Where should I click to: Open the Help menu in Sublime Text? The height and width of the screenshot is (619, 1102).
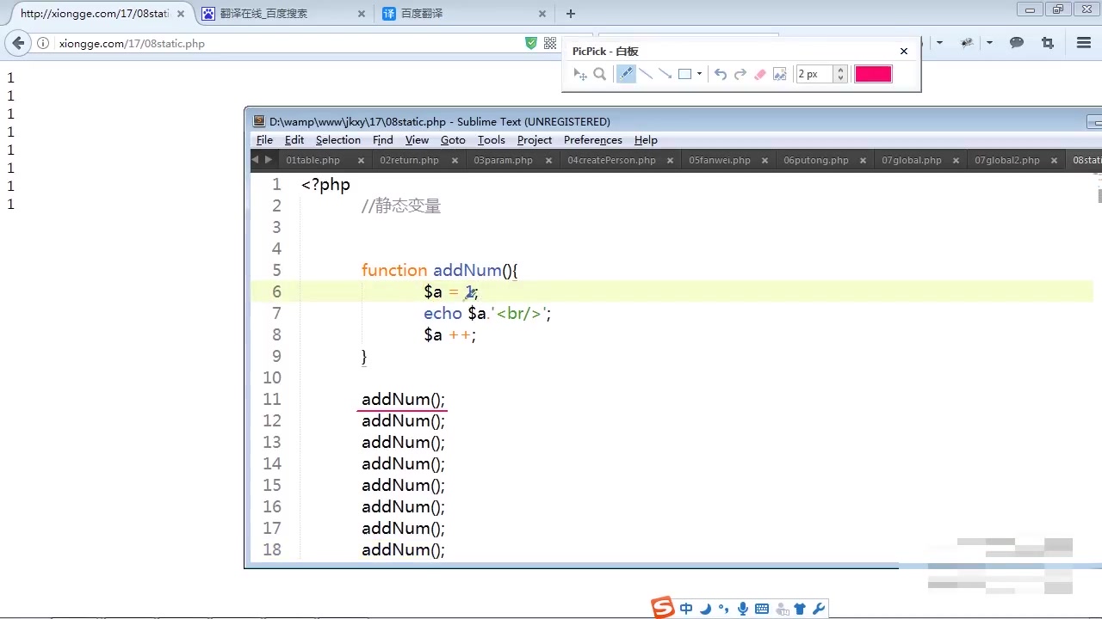tap(646, 140)
